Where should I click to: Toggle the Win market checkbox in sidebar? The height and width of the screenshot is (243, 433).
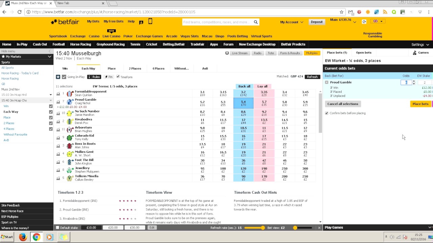point(51,106)
